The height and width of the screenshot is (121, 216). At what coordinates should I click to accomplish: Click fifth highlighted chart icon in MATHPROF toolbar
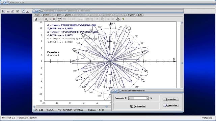coord(23,11)
